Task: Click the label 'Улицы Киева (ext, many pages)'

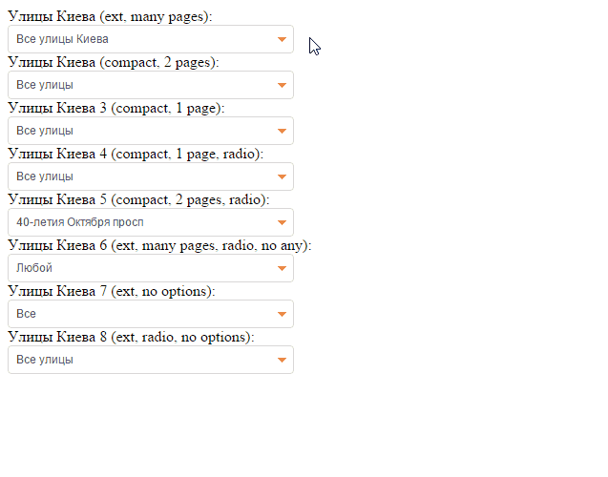Action: 110,17
